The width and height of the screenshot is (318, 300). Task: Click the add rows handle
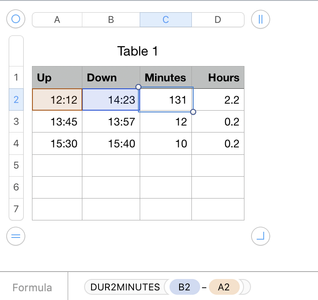point(16,236)
